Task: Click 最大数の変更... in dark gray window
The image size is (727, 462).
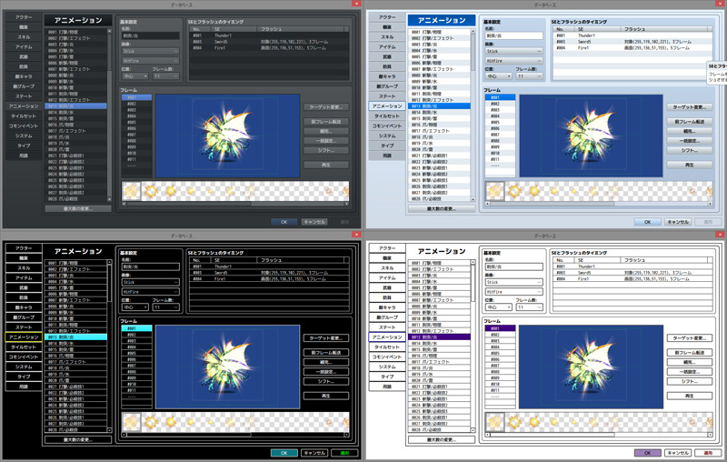Action: [78, 209]
